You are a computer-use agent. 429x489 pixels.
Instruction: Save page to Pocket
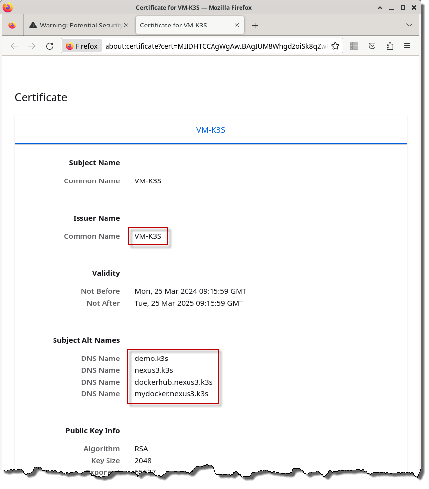372,46
